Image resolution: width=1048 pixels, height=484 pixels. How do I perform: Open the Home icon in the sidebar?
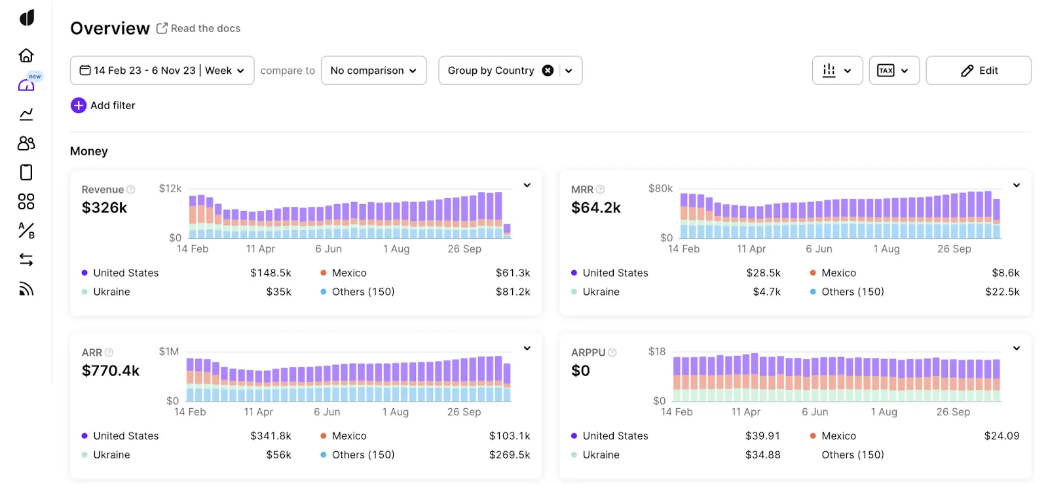(x=26, y=55)
